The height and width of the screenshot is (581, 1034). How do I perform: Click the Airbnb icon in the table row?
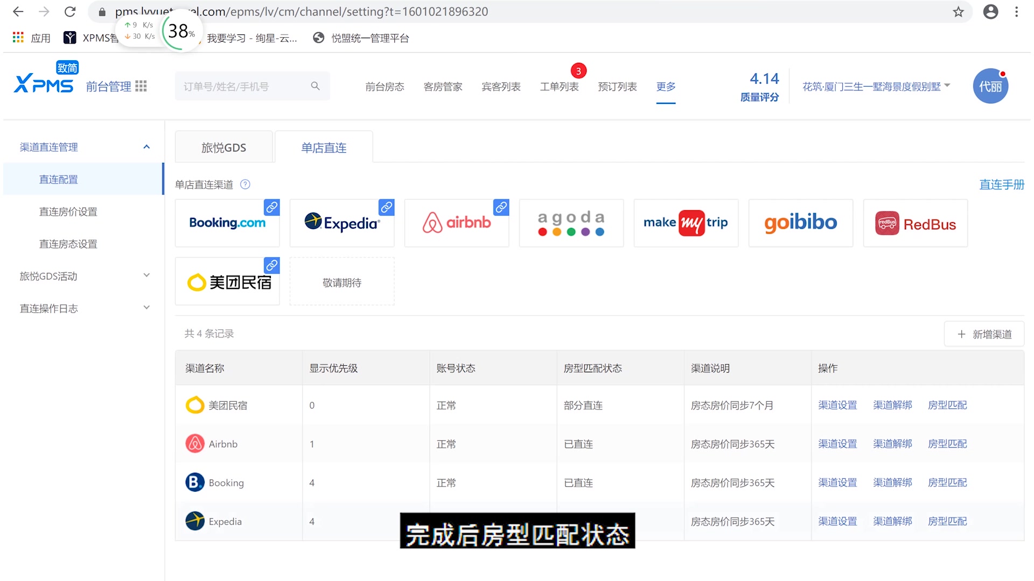coord(195,443)
